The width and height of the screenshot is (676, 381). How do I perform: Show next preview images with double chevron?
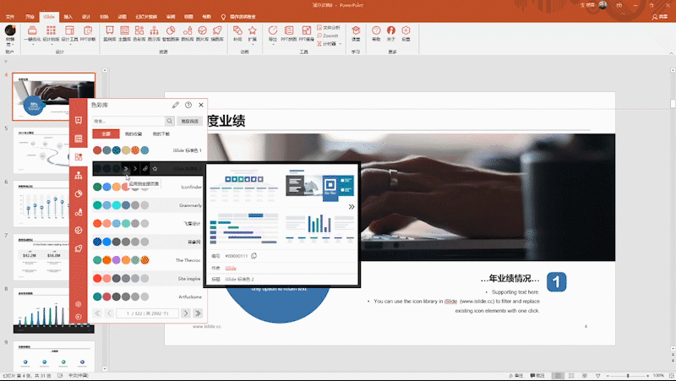tap(352, 207)
